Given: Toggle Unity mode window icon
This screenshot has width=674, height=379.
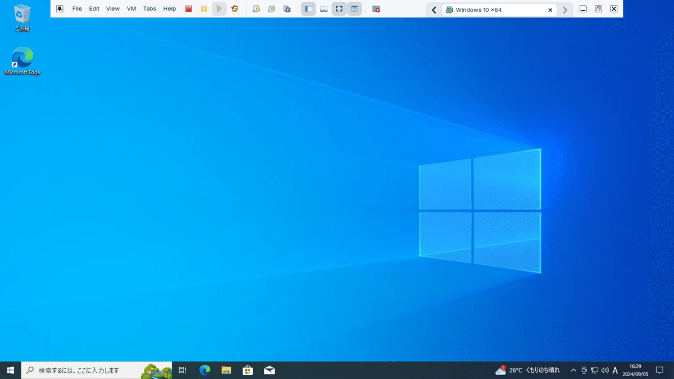Looking at the screenshot, I should 354,9.
